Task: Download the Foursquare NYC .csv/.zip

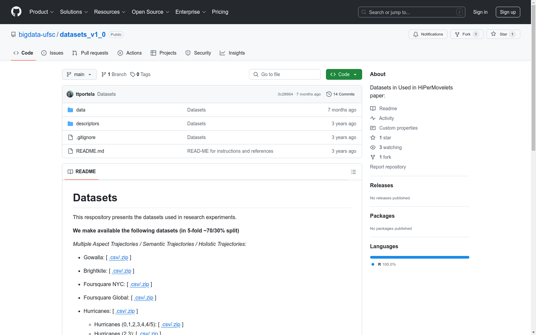Action: [139, 284]
